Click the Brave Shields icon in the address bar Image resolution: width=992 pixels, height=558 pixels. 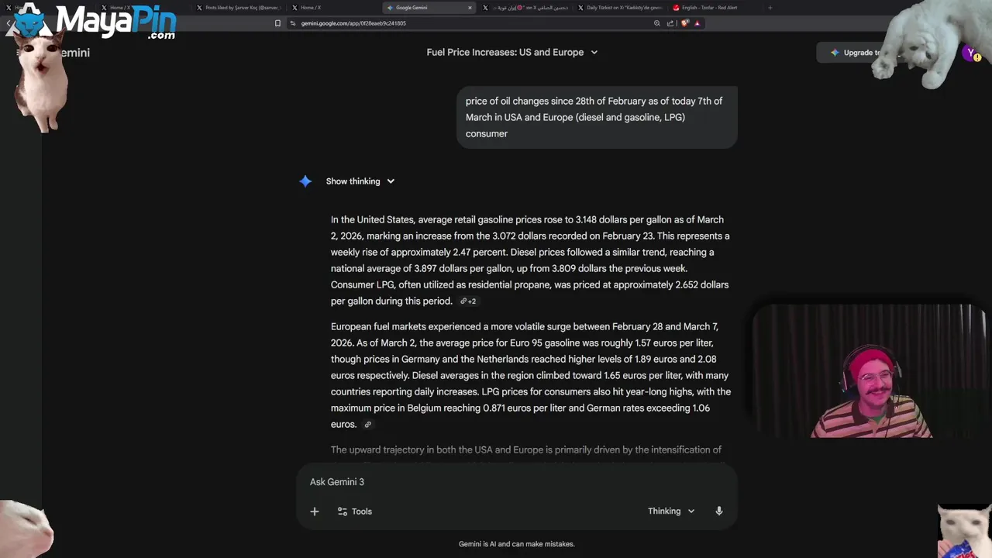[x=684, y=23]
